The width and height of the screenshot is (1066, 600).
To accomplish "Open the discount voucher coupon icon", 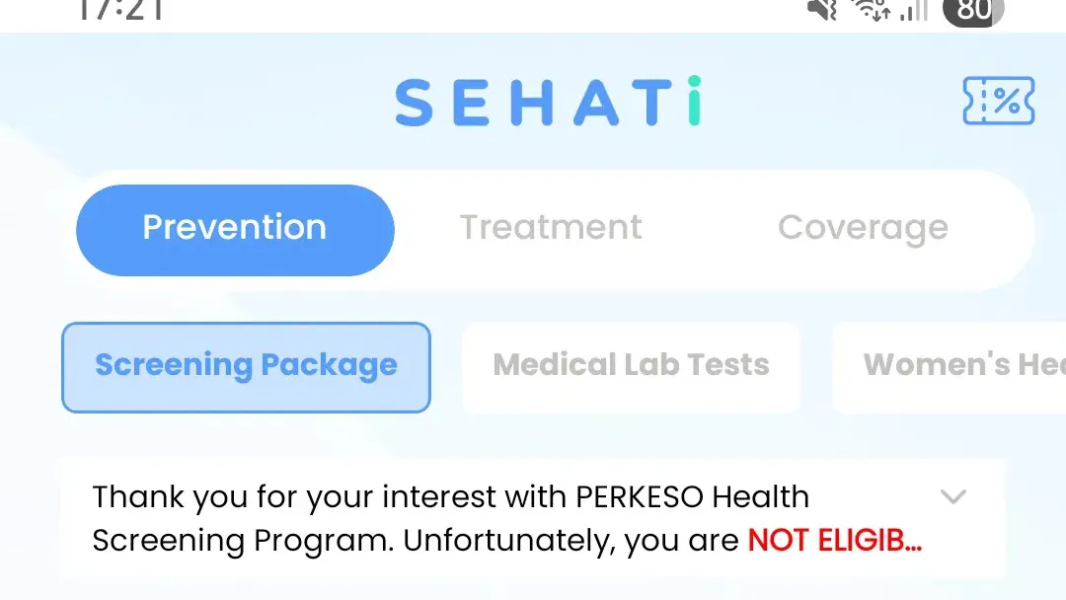I will 998,101.
